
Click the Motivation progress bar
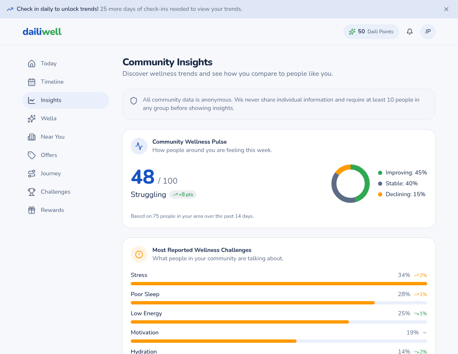point(279,341)
